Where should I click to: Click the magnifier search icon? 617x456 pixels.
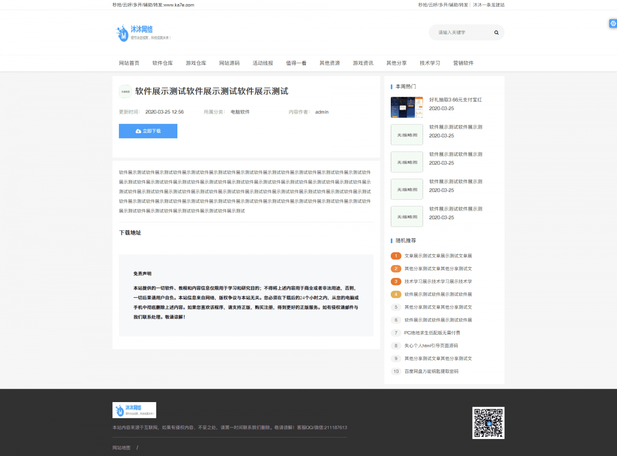click(x=496, y=32)
